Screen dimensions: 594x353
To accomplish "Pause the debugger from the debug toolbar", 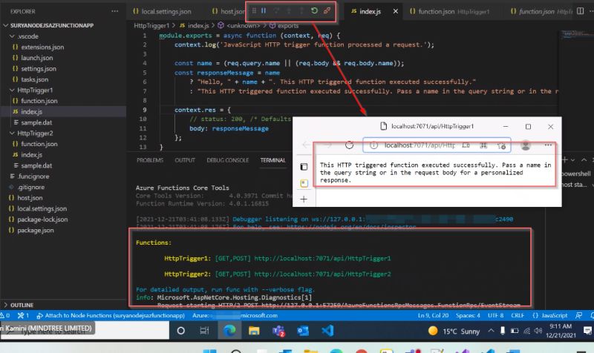I will (x=264, y=11).
